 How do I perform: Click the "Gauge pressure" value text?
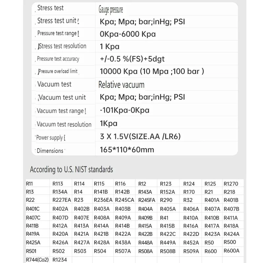tap(111, 10)
